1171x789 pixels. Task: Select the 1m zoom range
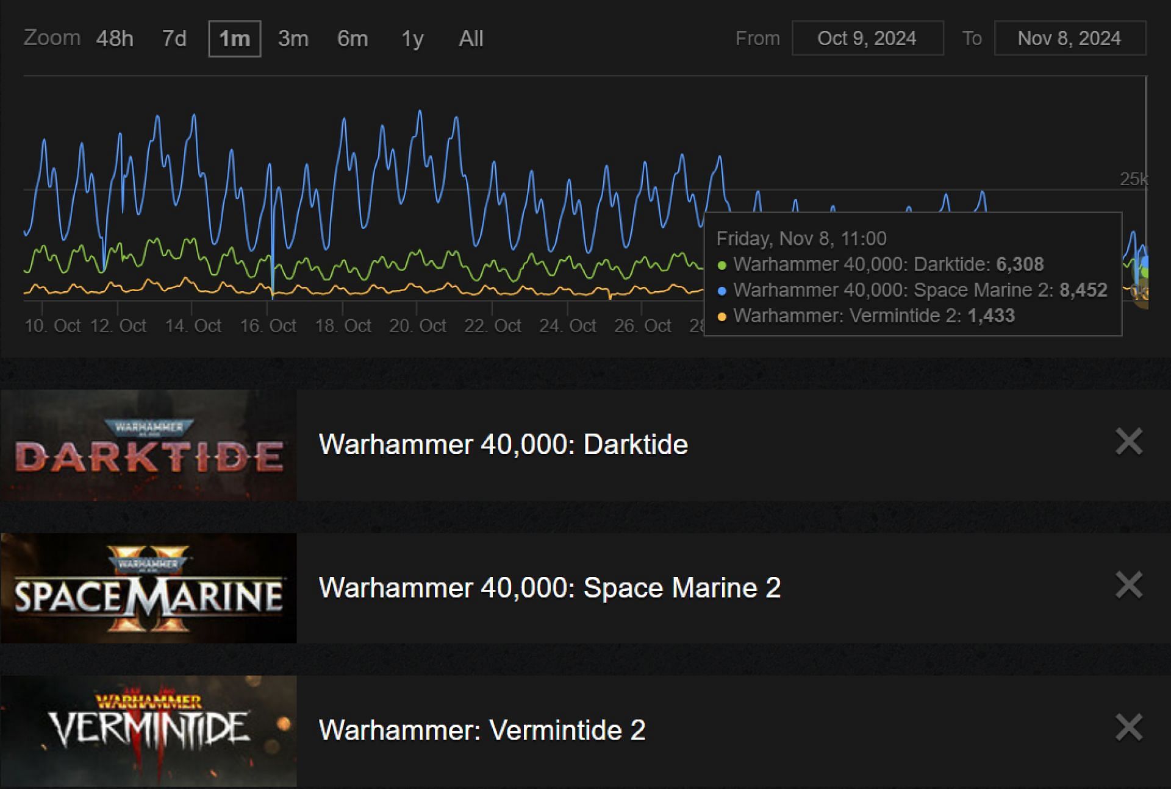235,38
